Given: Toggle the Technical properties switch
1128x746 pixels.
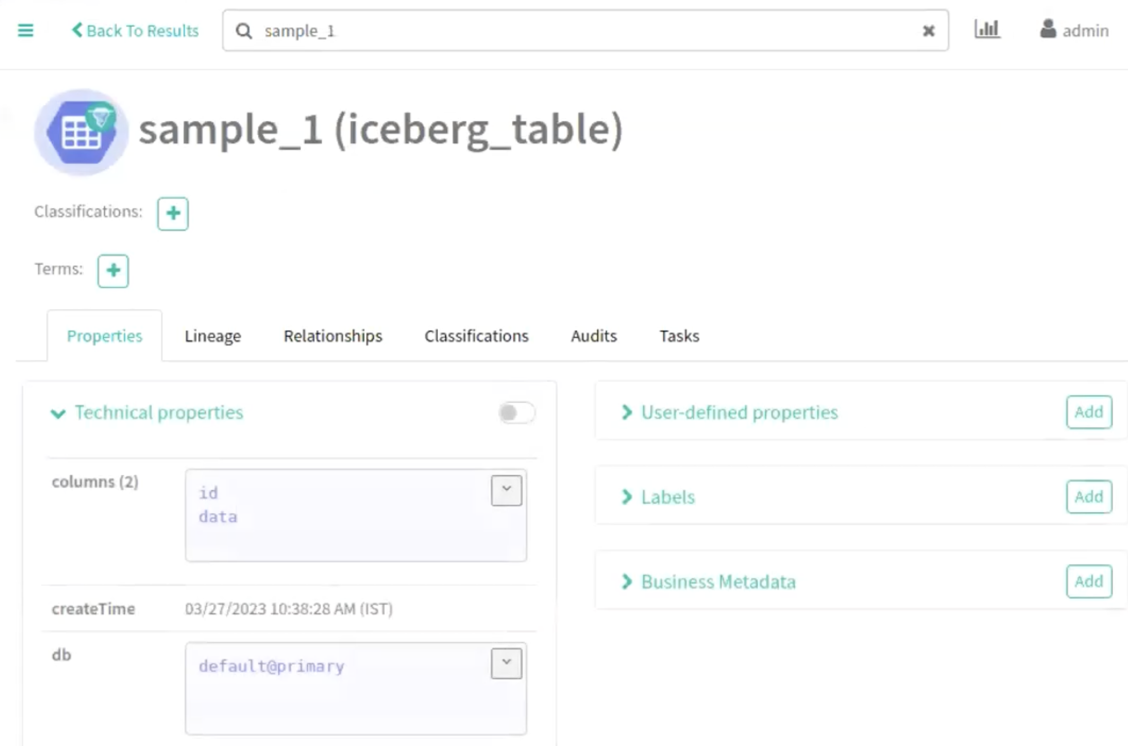Looking at the screenshot, I should pyautogui.click(x=516, y=412).
